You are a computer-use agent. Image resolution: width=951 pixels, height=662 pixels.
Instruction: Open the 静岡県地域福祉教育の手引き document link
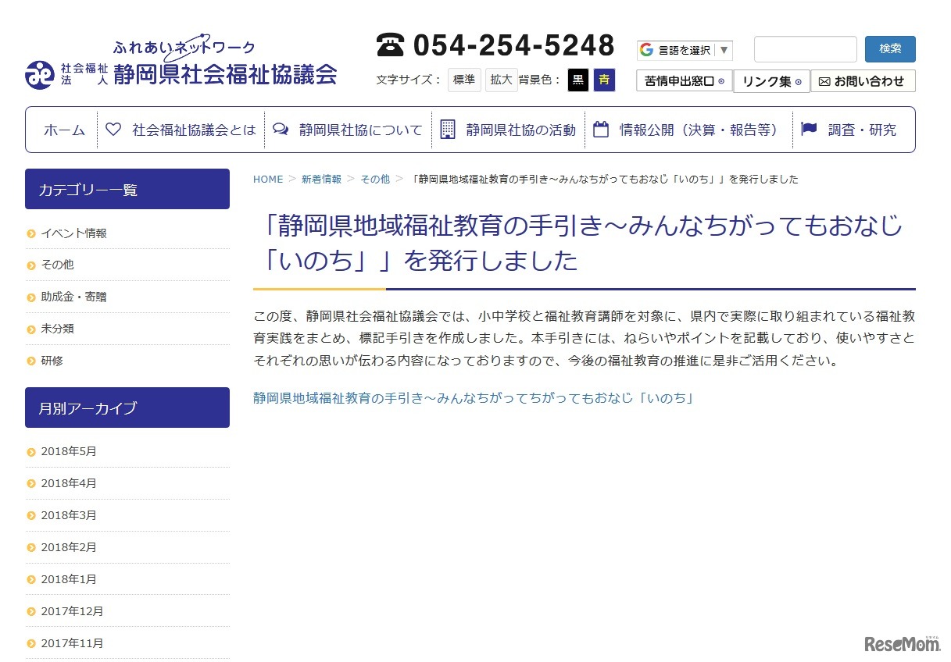(473, 397)
